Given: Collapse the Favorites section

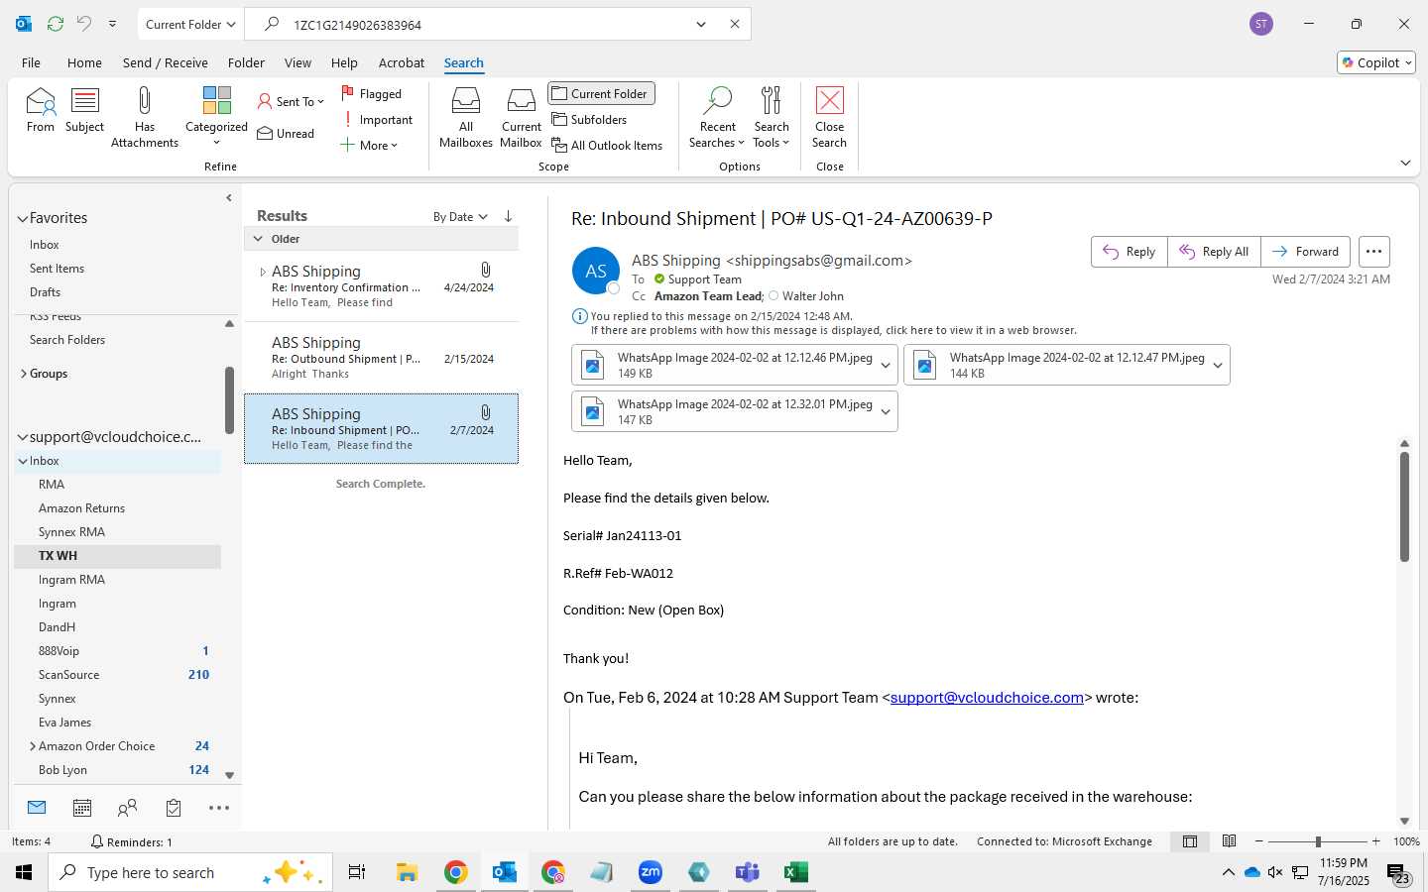Looking at the screenshot, I should 22,218.
